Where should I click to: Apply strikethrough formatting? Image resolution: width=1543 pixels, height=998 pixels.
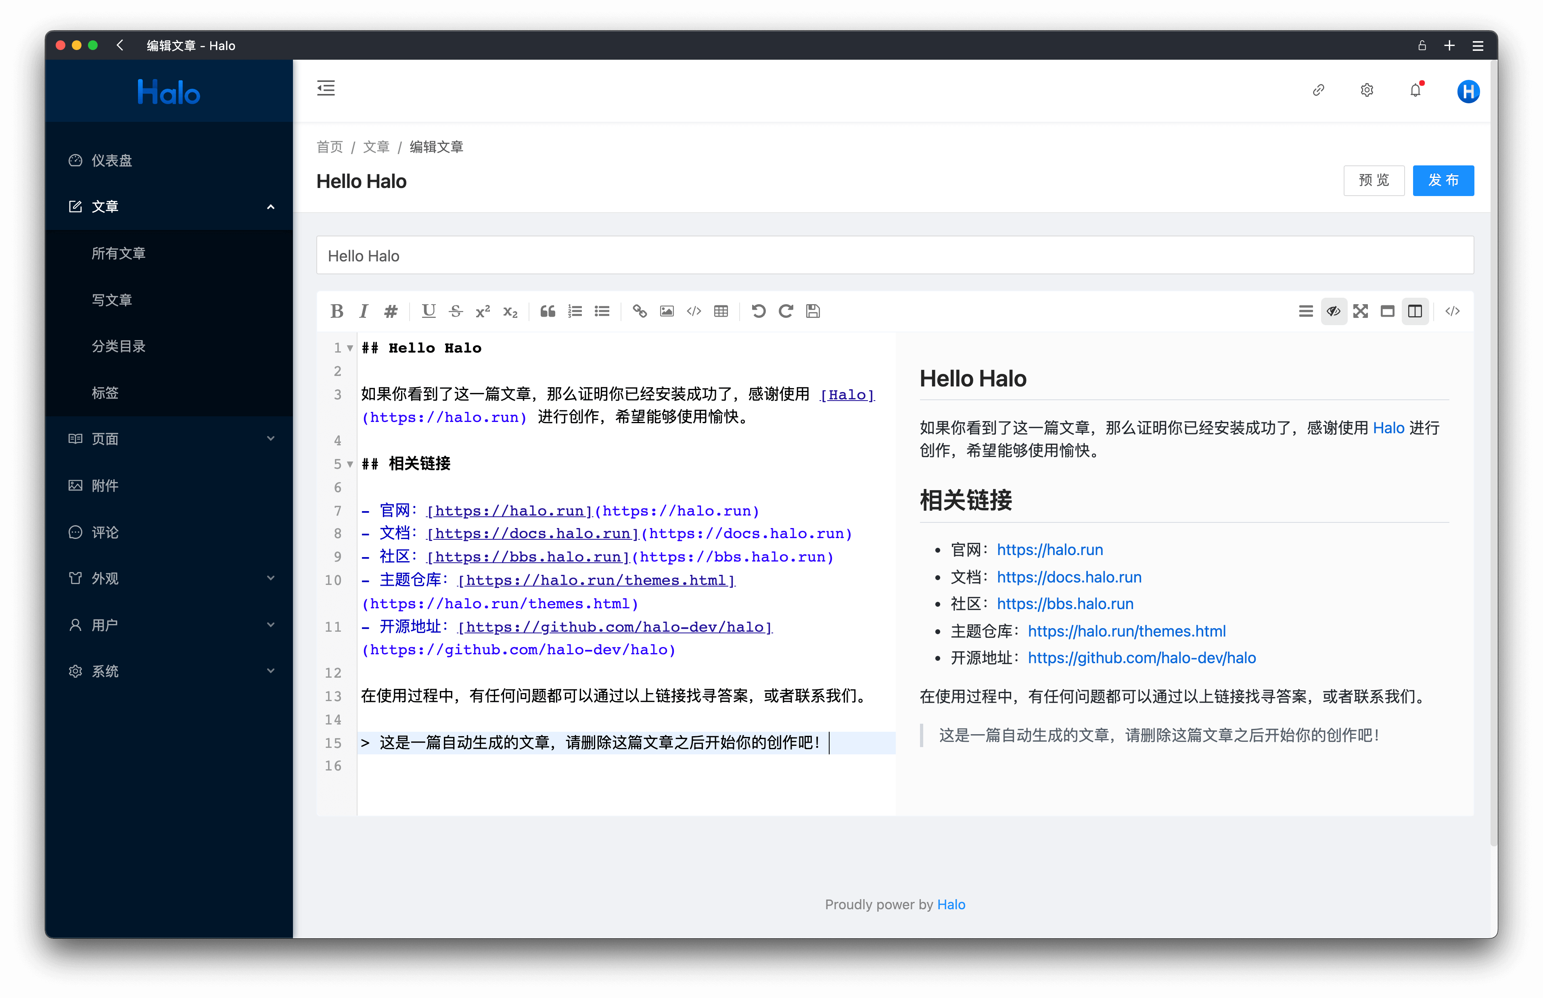(456, 311)
